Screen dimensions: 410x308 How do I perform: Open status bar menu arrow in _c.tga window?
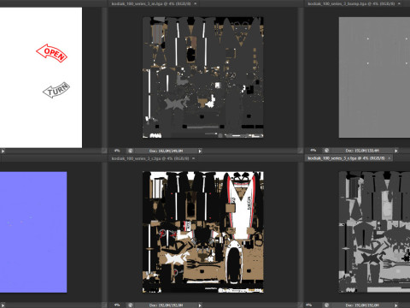(200, 305)
